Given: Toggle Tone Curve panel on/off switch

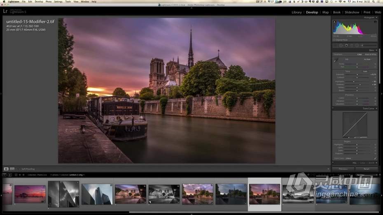Looking at the screenshot, I should 333,108.
